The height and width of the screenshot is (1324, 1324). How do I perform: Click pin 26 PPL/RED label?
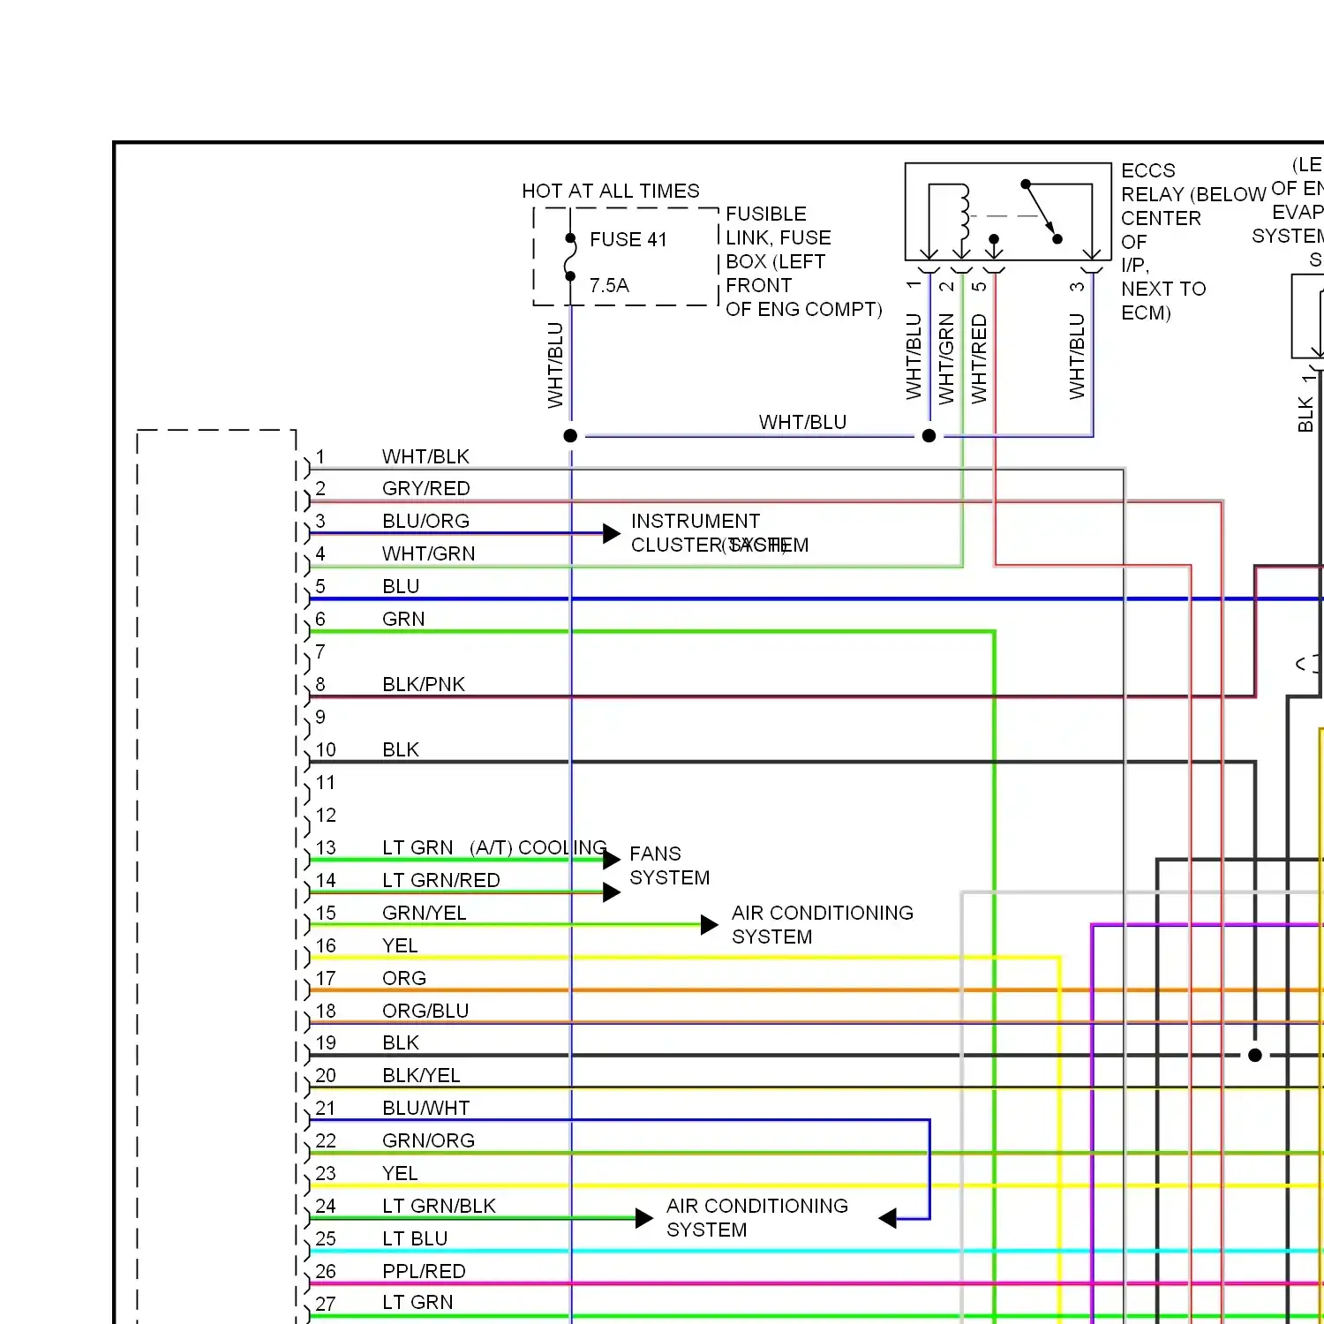coord(424,1271)
